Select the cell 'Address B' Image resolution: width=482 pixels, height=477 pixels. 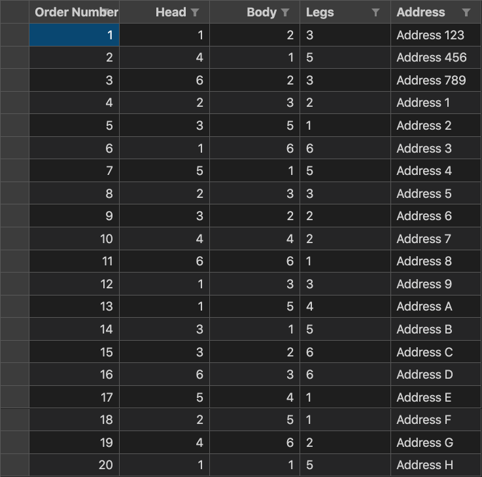[436, 329]
